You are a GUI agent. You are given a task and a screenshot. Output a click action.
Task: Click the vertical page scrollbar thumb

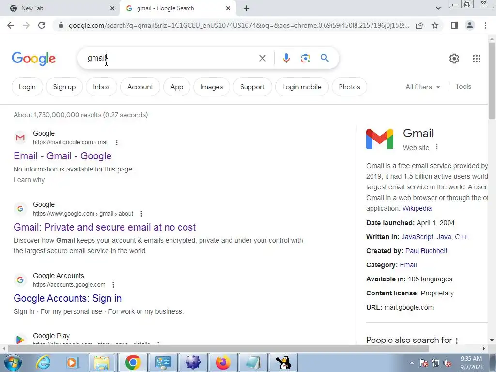492,81
